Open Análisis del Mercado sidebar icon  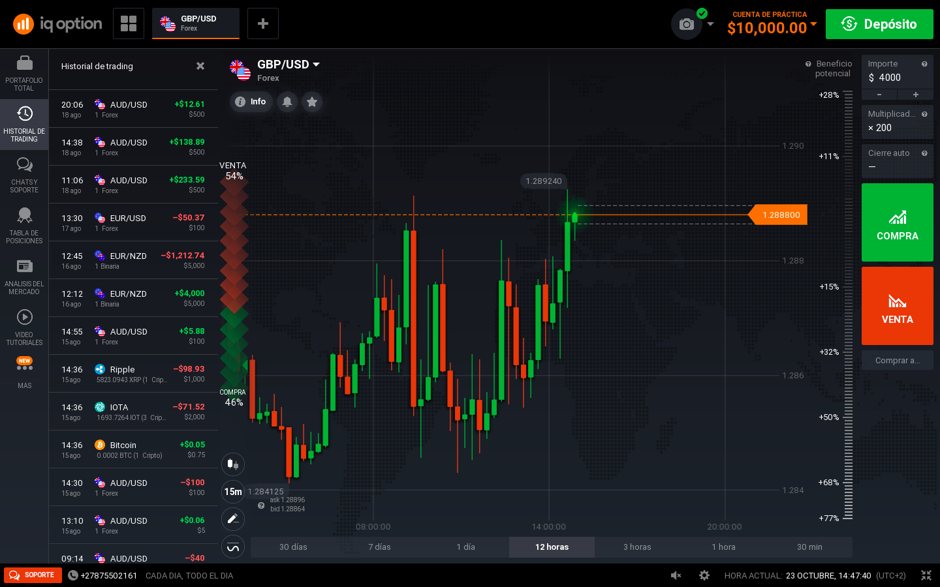[24, 277]
